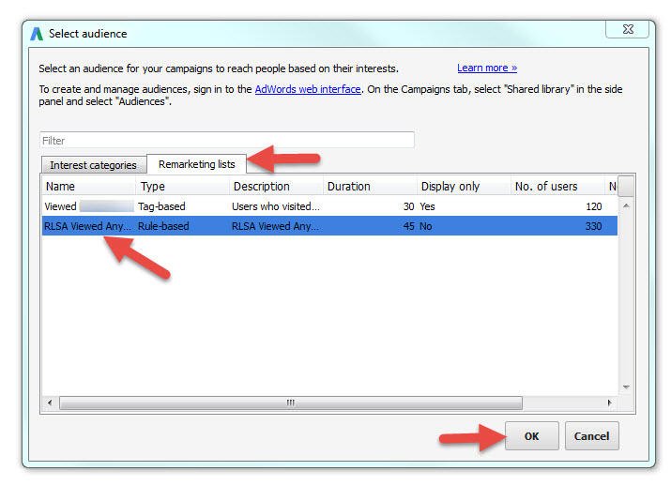Confirm selection with the OK button
This screenshot has width=671, height=486.
pos(531,436)
